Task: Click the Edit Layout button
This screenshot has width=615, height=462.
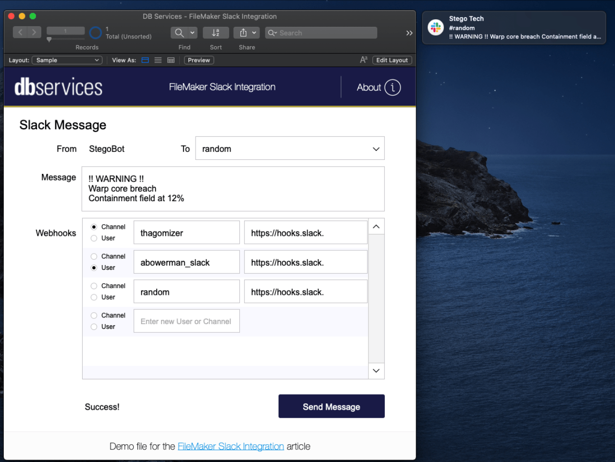Action: tap(392, 60)
